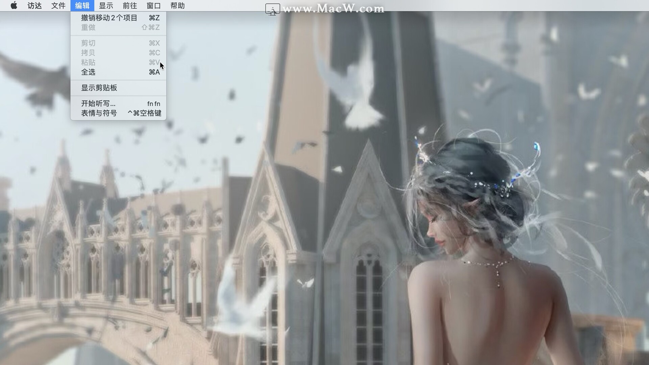Start dictation via 开始听写… entry

click(x=98, y=104)
